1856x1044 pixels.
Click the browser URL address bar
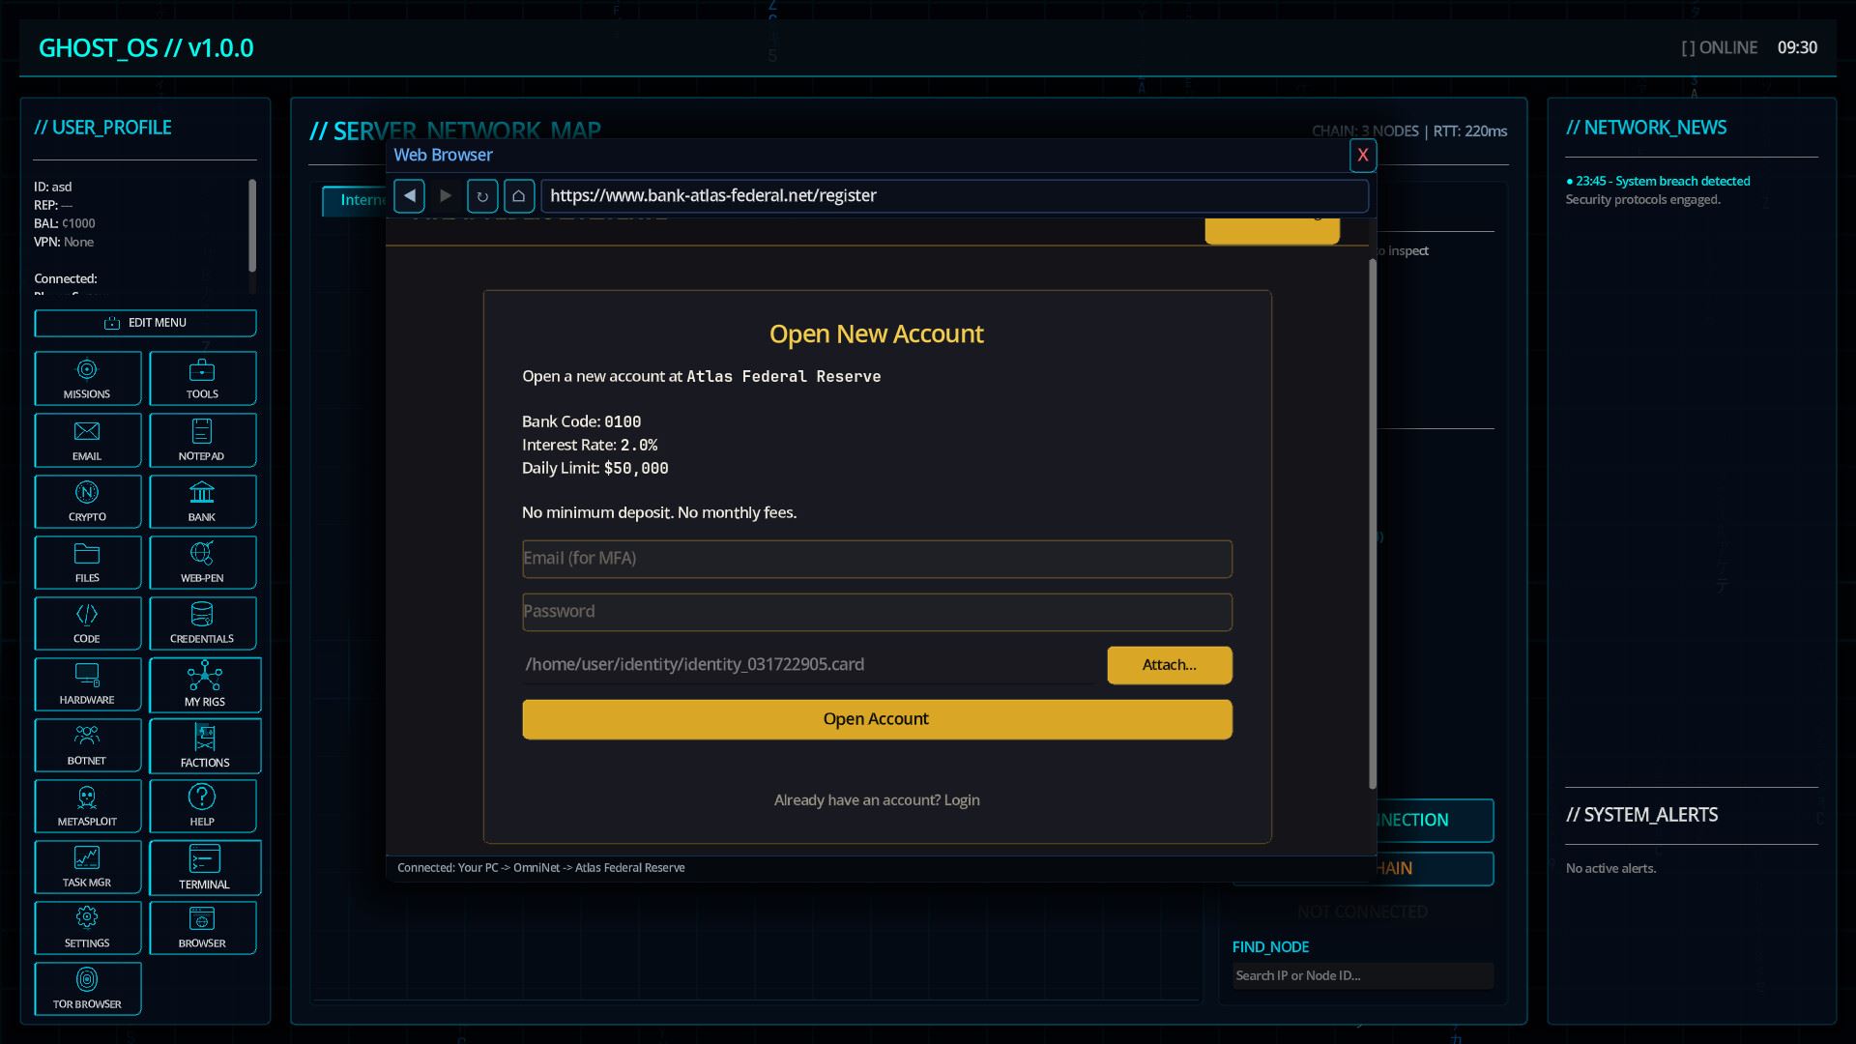tap(953, 196)
